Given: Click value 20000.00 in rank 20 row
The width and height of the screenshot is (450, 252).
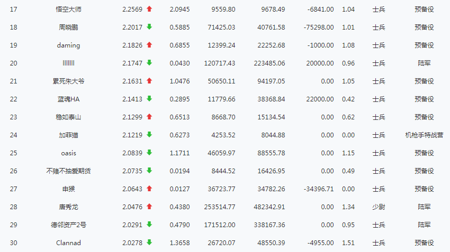Looking at the screenshot, I should 320,63.
